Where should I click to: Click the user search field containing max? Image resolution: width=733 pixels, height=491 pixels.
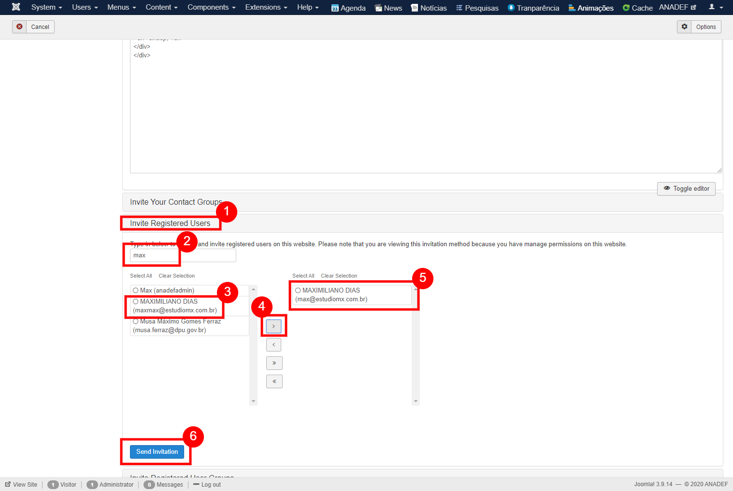click(x=183, y=255)
